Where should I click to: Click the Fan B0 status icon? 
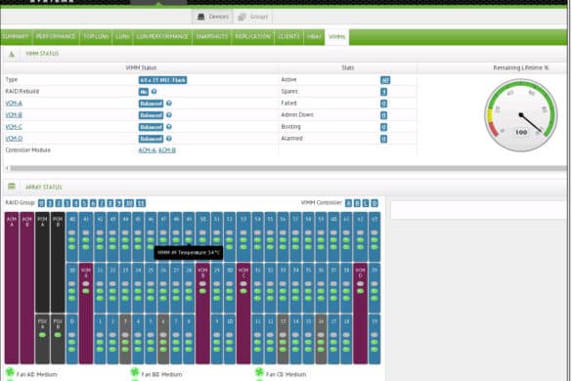(x=135, y=372)
